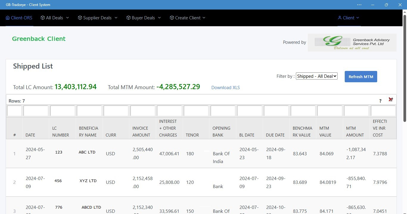Viewport: 407px width, 214px height.
Task: Click the Total LC Amount 13,403,112.94 value
Action: [x=76, y=87]
